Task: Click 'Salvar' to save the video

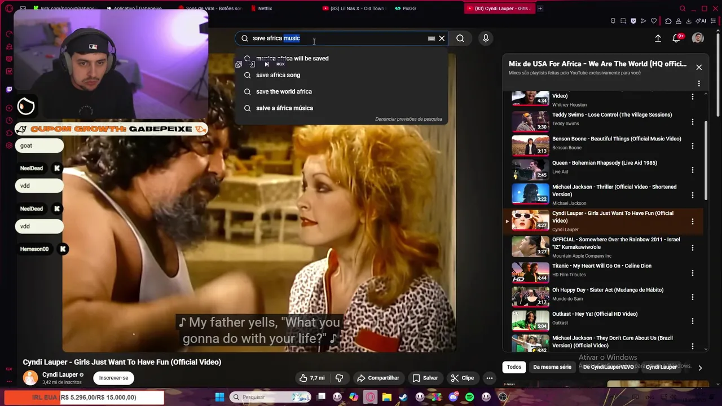Action: [x=425, y=378]
